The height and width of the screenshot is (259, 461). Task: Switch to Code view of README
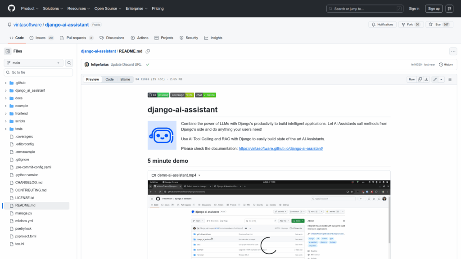tap(109, 79)
